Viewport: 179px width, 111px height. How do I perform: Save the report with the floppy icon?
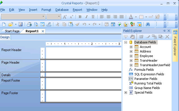(x=20, y=24)
